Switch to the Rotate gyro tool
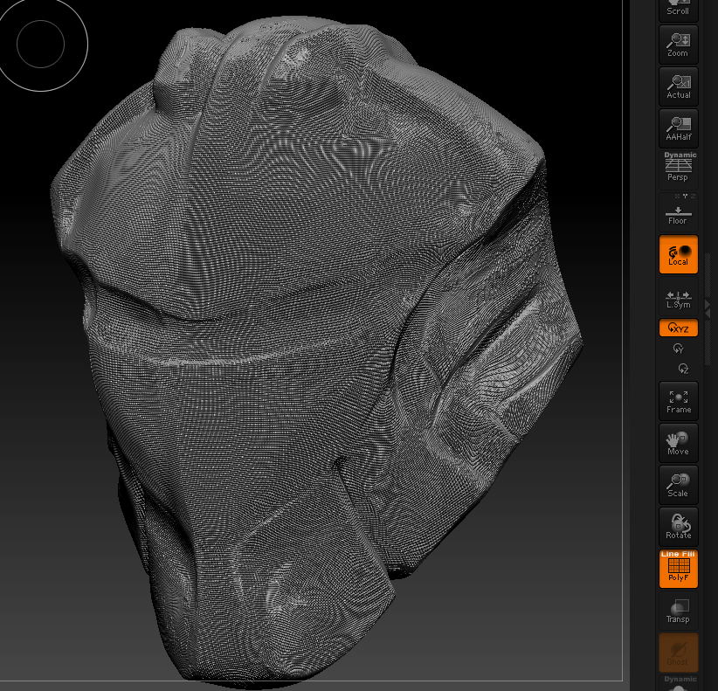Viewport: 718px width, 691px height. (x=678, y=527)
